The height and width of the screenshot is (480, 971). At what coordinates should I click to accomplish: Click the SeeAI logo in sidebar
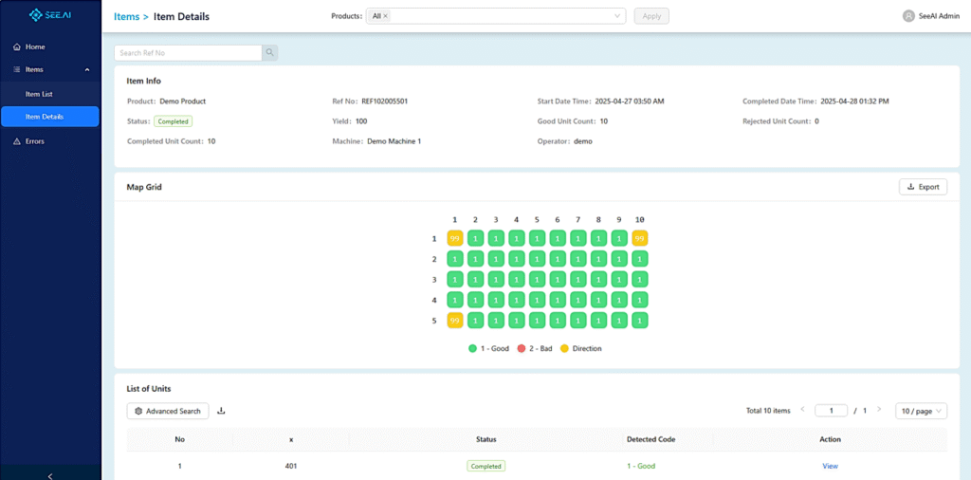(x=49, y=15)
